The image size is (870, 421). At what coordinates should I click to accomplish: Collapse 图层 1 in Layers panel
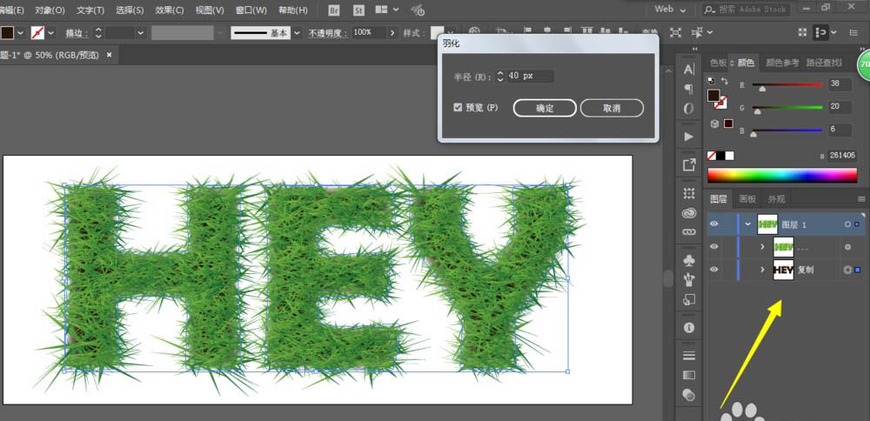(x=748, y=224)
